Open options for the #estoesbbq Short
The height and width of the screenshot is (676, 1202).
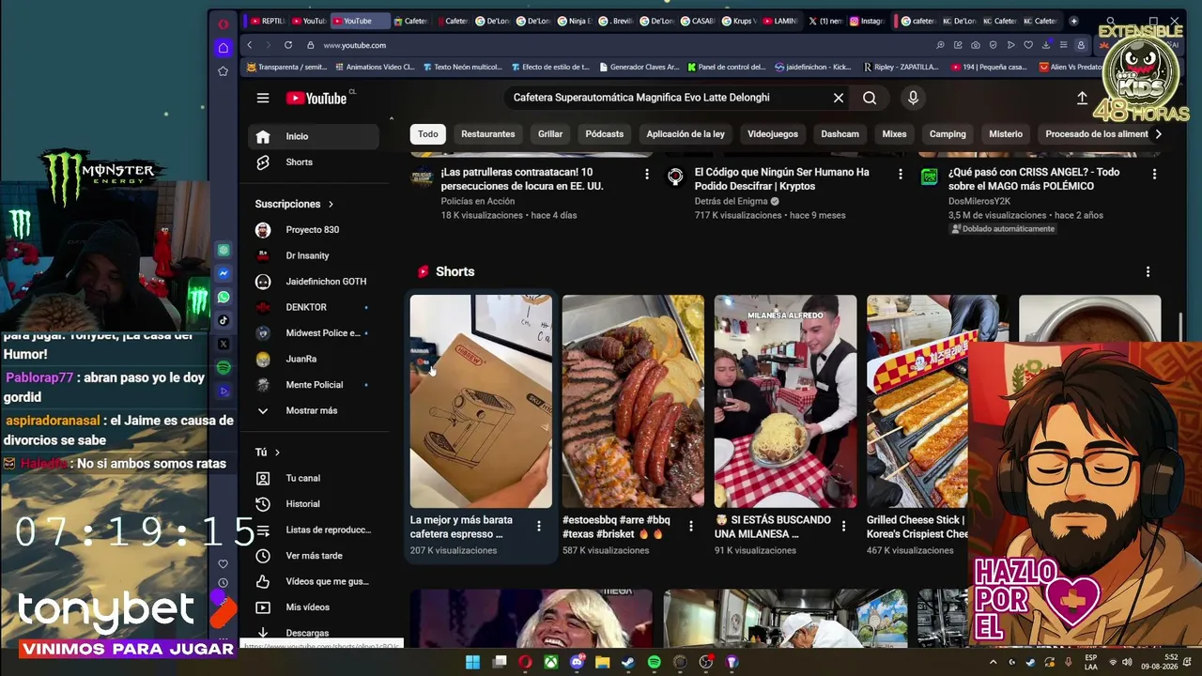click(x=691, y=527)
